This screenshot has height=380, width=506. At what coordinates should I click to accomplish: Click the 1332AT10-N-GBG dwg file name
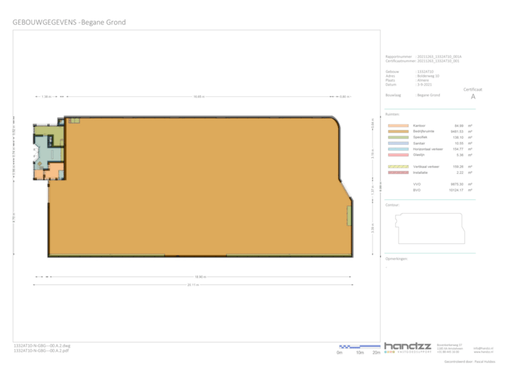point(42,346)
